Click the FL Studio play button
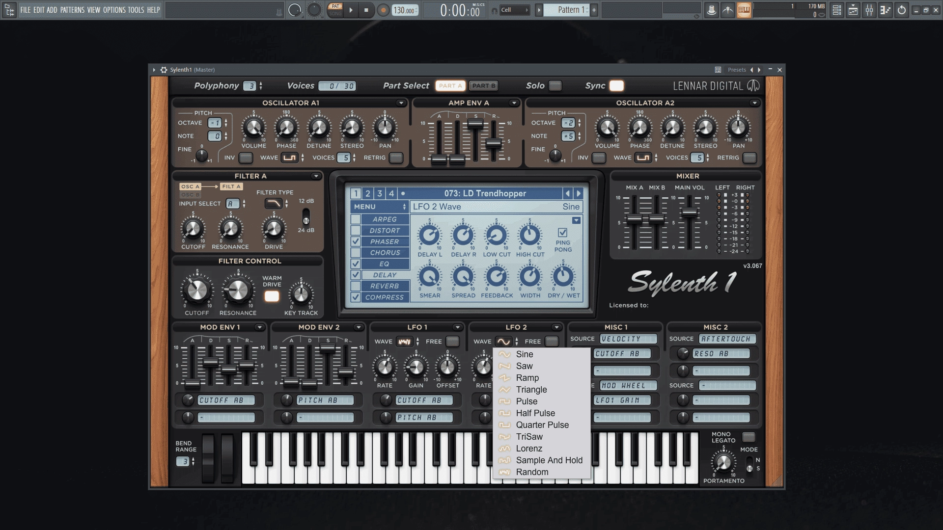Screen dimensions: 943x530 click(351, 10)
